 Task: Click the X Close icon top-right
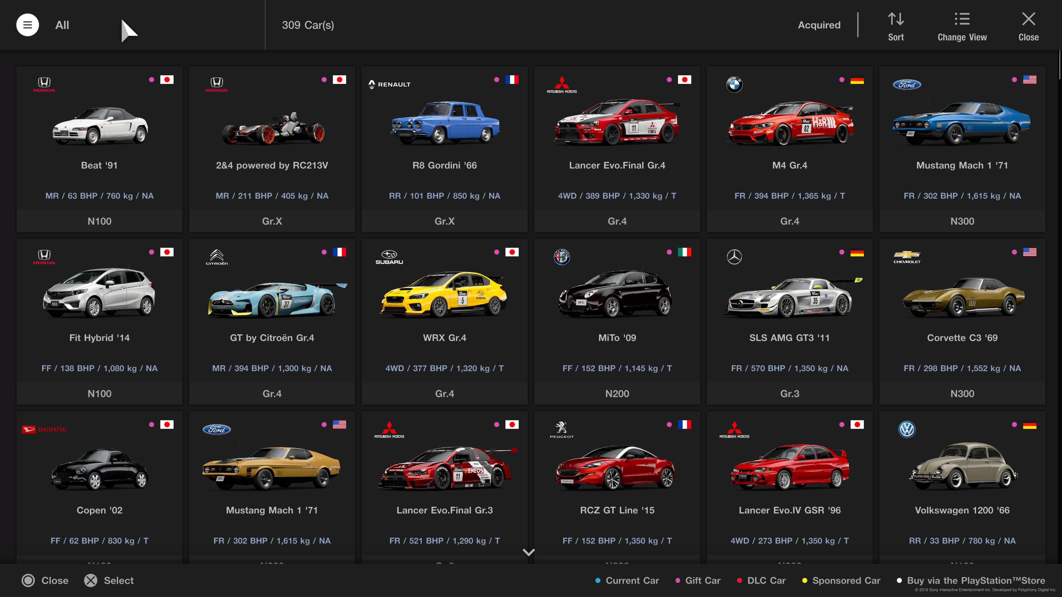tap(1028, 19)
